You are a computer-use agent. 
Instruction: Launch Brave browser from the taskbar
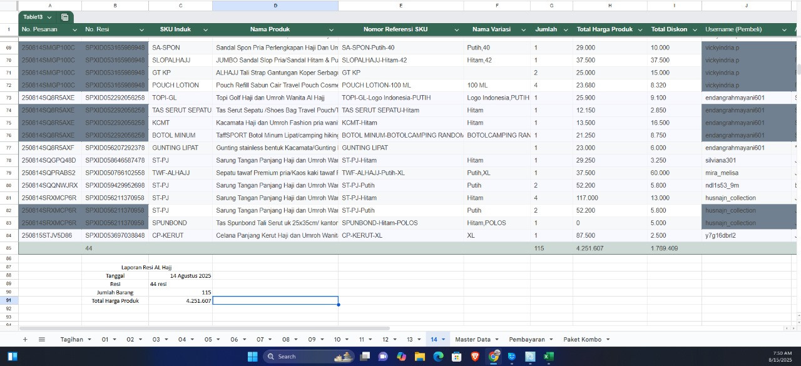475,357
